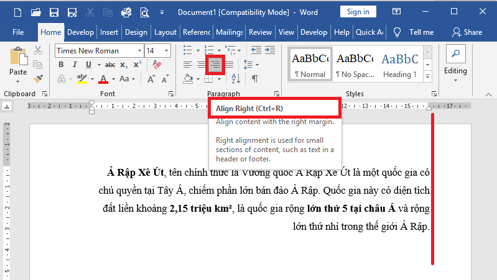This screenshot has height=280, width=497.
Task: Switch to the Insert tab
Action: tap(109, 32)
